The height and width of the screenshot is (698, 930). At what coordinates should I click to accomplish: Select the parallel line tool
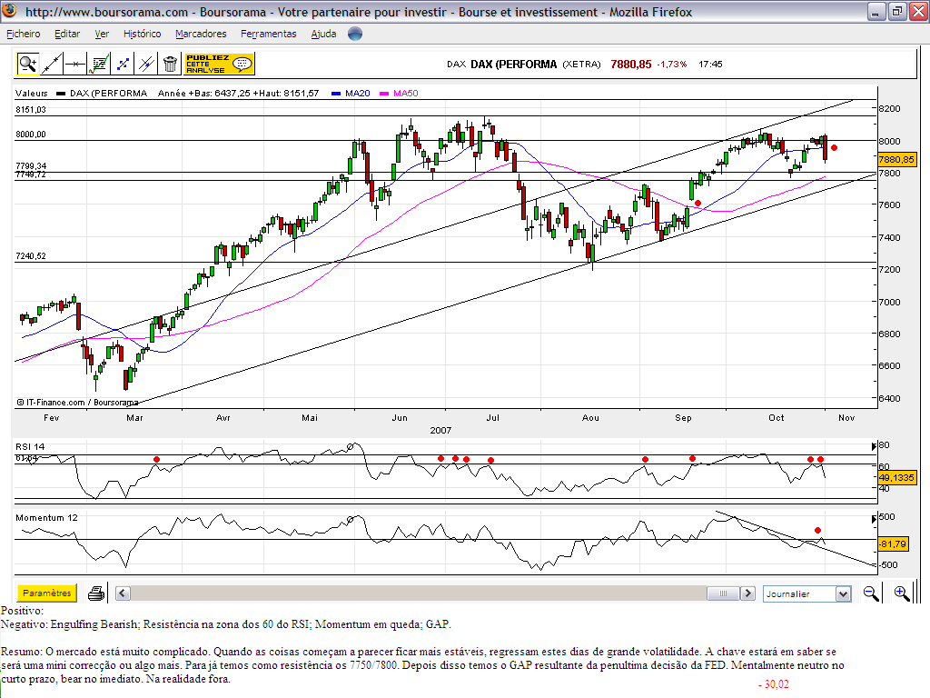146,64
